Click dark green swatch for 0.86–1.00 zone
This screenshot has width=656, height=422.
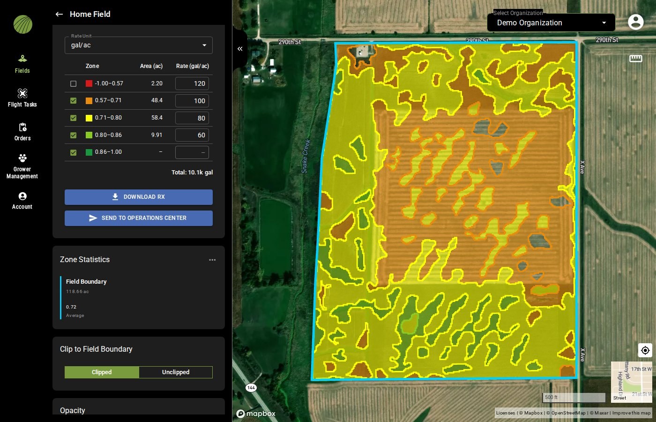click(x=89, y=152)
